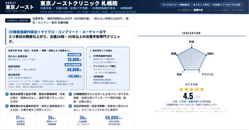Select the 包茎手術 header tag
Screen dimensions: 249x130
coord(46,8)
